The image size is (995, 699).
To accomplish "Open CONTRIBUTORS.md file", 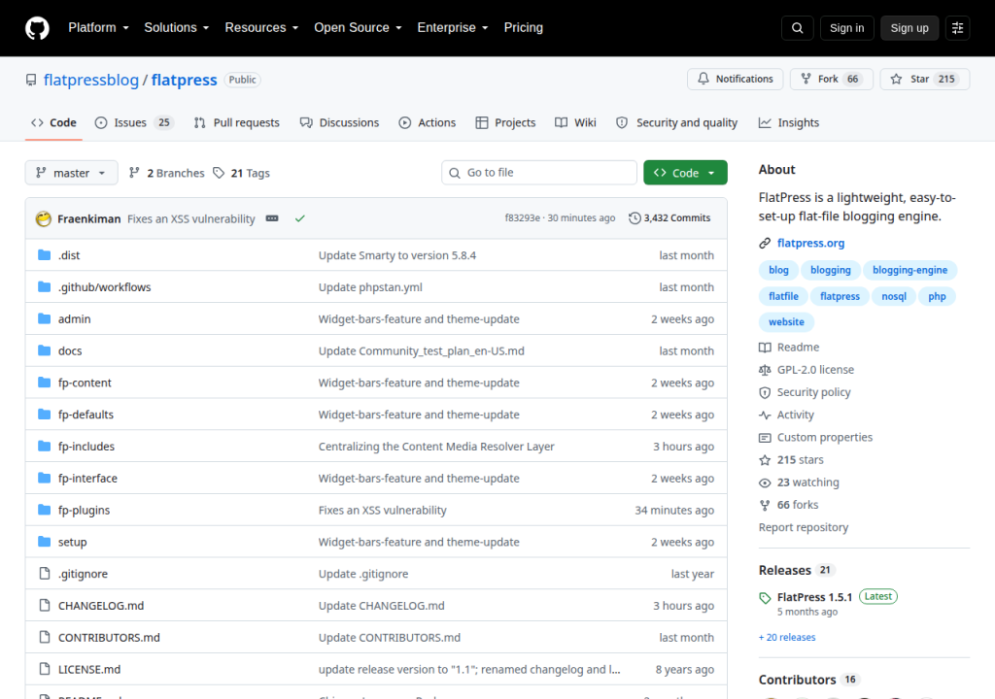I will [109, 637].
